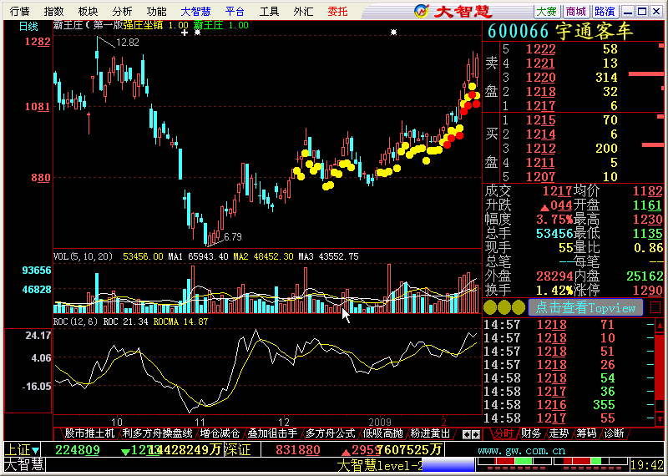Open the 板块 menu
This screenshot has width=668, height=476.
pos(89,11)
